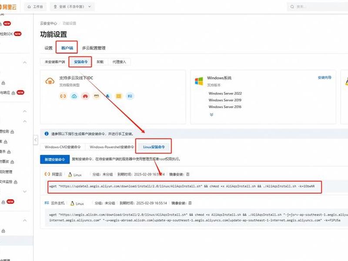Click the lock icon beside 与响应
The width and height of the screenshot is (348, 261).
tap(13, 93)
